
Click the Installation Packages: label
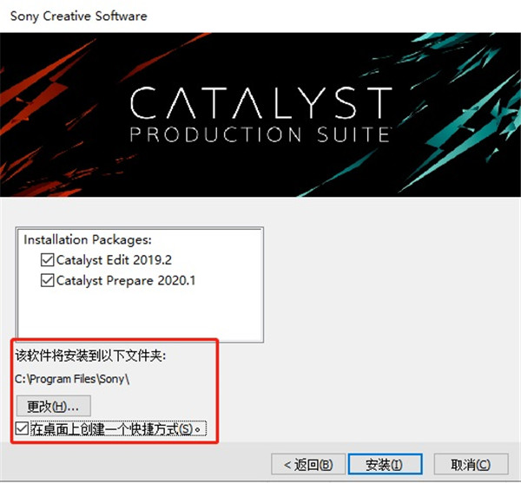[88, 239]
